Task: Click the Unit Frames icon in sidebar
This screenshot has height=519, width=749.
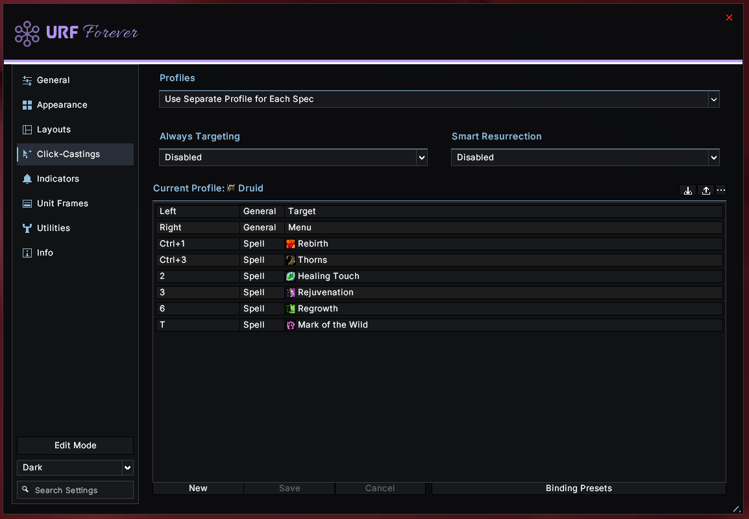Action: coord(27,204)
